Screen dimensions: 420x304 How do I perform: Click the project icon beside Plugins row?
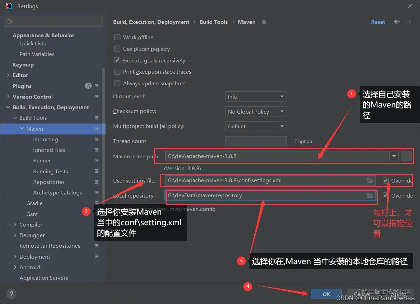96,86
